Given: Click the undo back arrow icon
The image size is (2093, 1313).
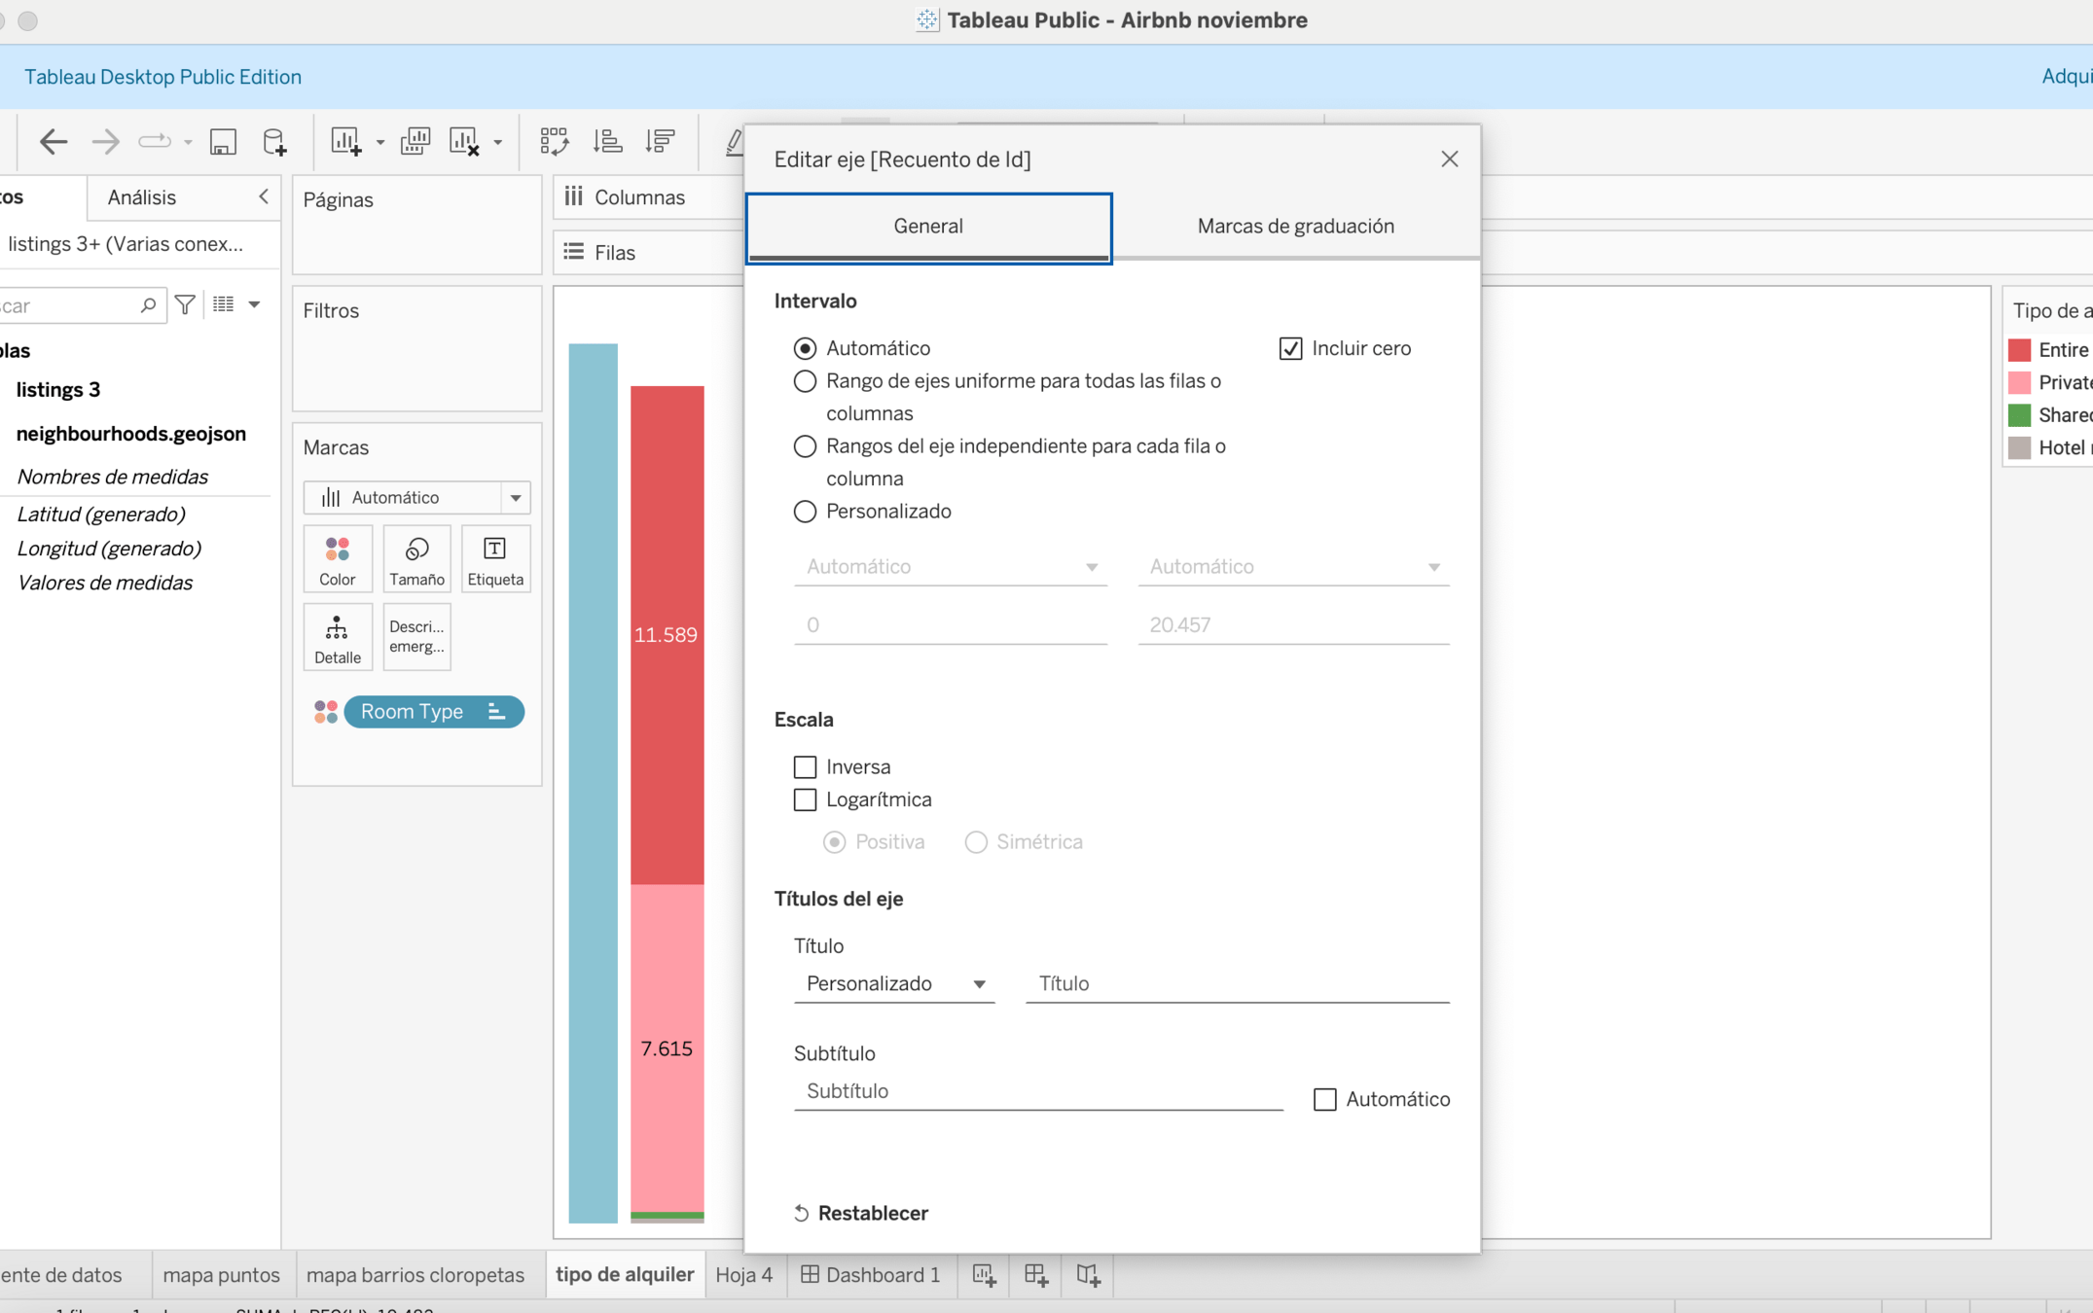Looking at the screenshot, I should coord(54,142).
